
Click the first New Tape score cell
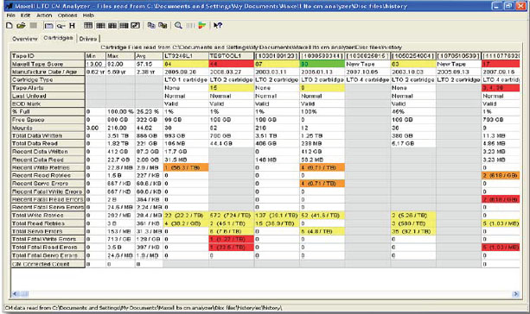[x=367, y=64]
